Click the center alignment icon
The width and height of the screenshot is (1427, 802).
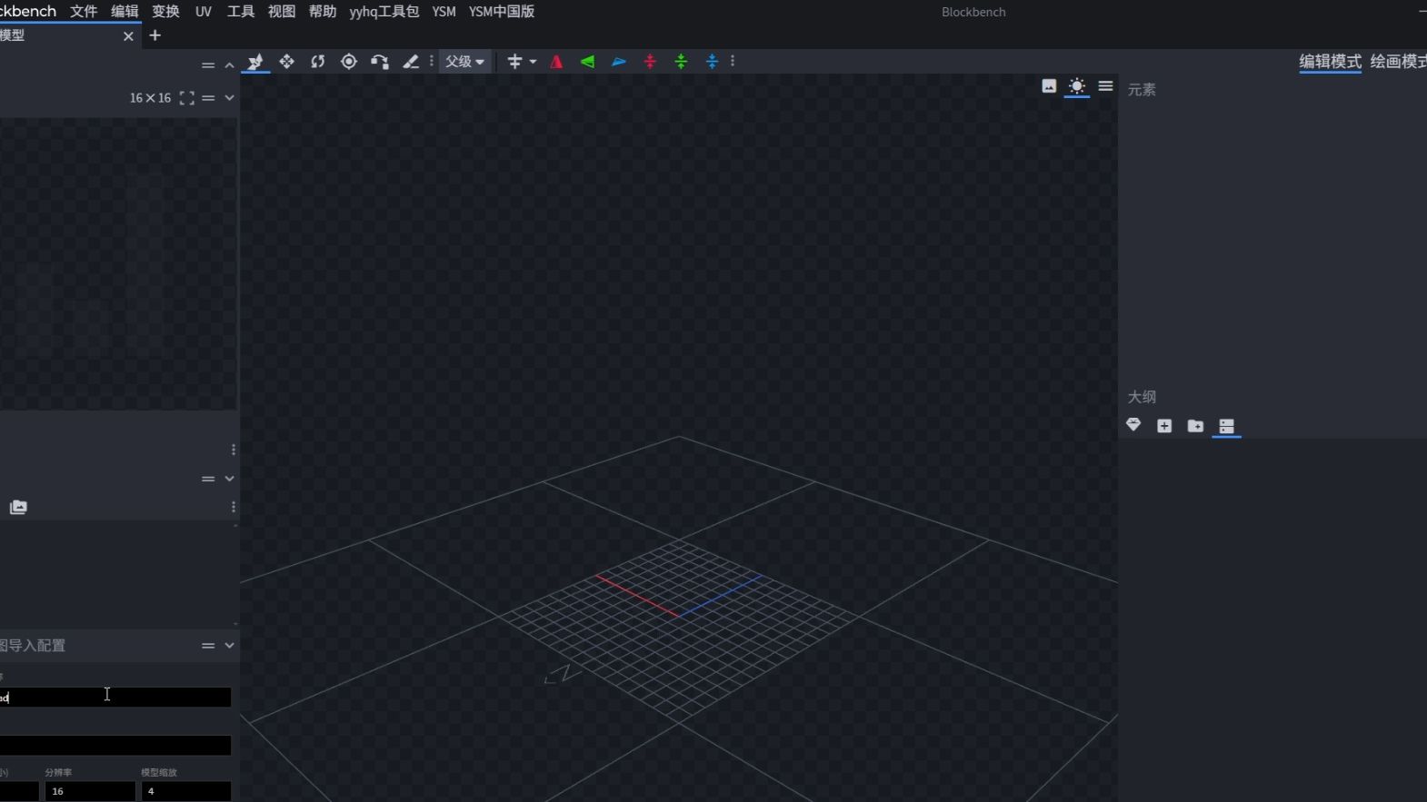pos(514,62)
